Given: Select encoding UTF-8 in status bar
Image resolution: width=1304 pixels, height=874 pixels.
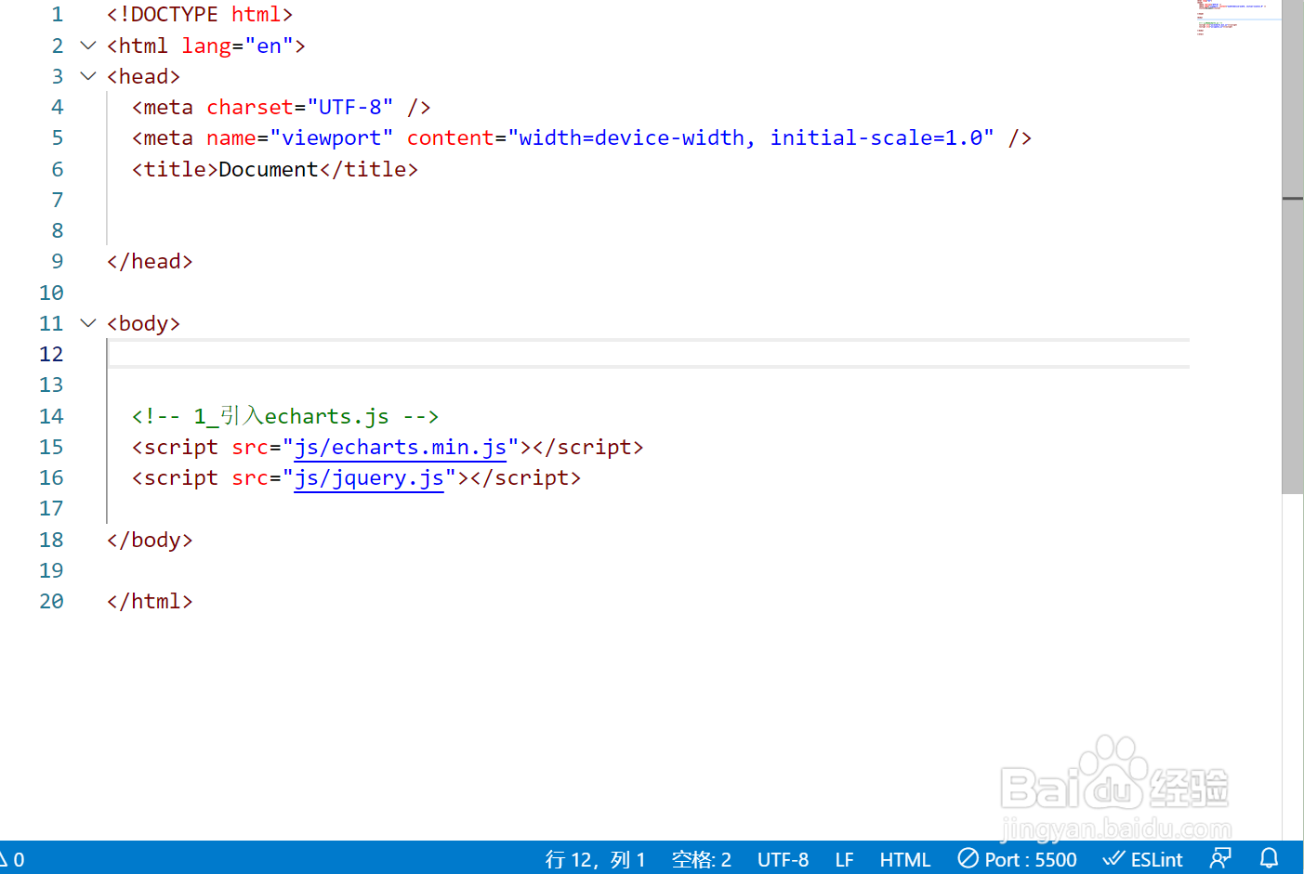Looking at the screenshot, I should pos(783,859).
